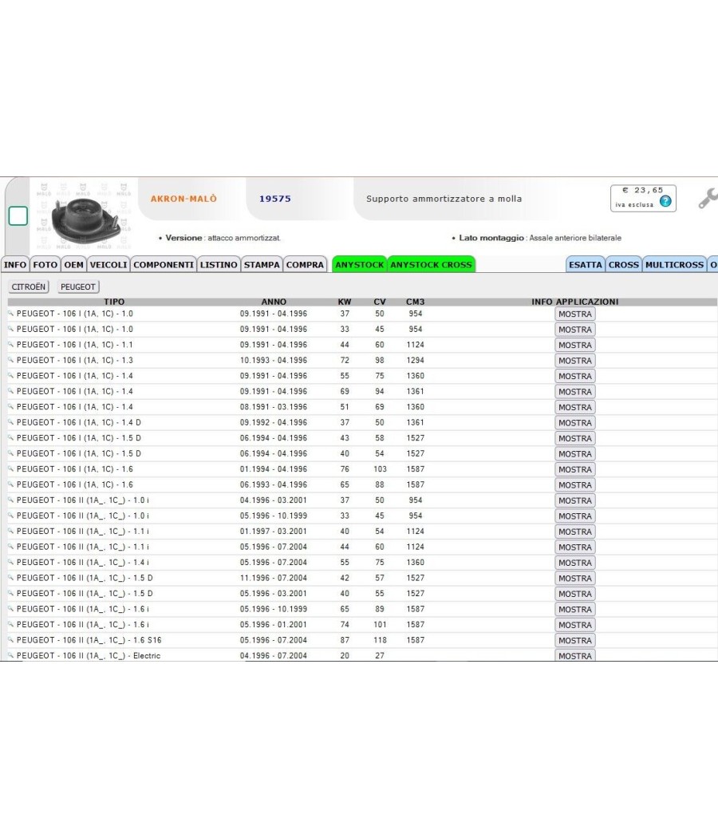Click MOSTRA for 106 I 1.6 65 KW row
This screenshot has width=718, height=838.
[575, 484]
